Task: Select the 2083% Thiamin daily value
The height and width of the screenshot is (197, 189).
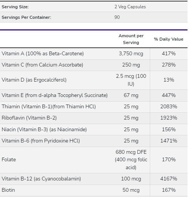Action: point(169,107)
